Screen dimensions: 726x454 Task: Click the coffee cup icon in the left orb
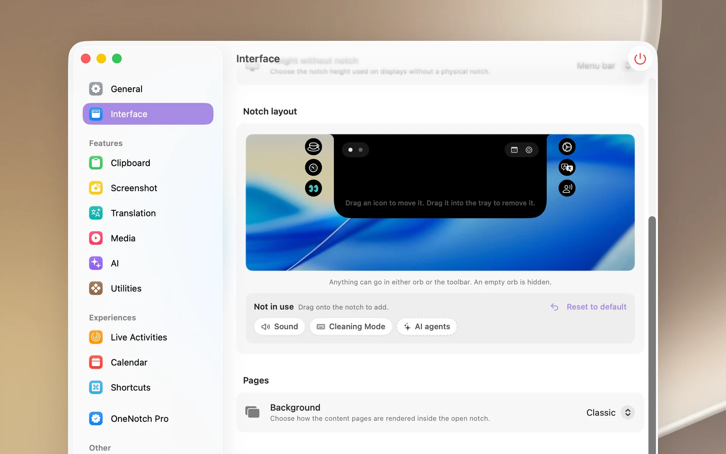pyautogui.click(x=314, y=147)
